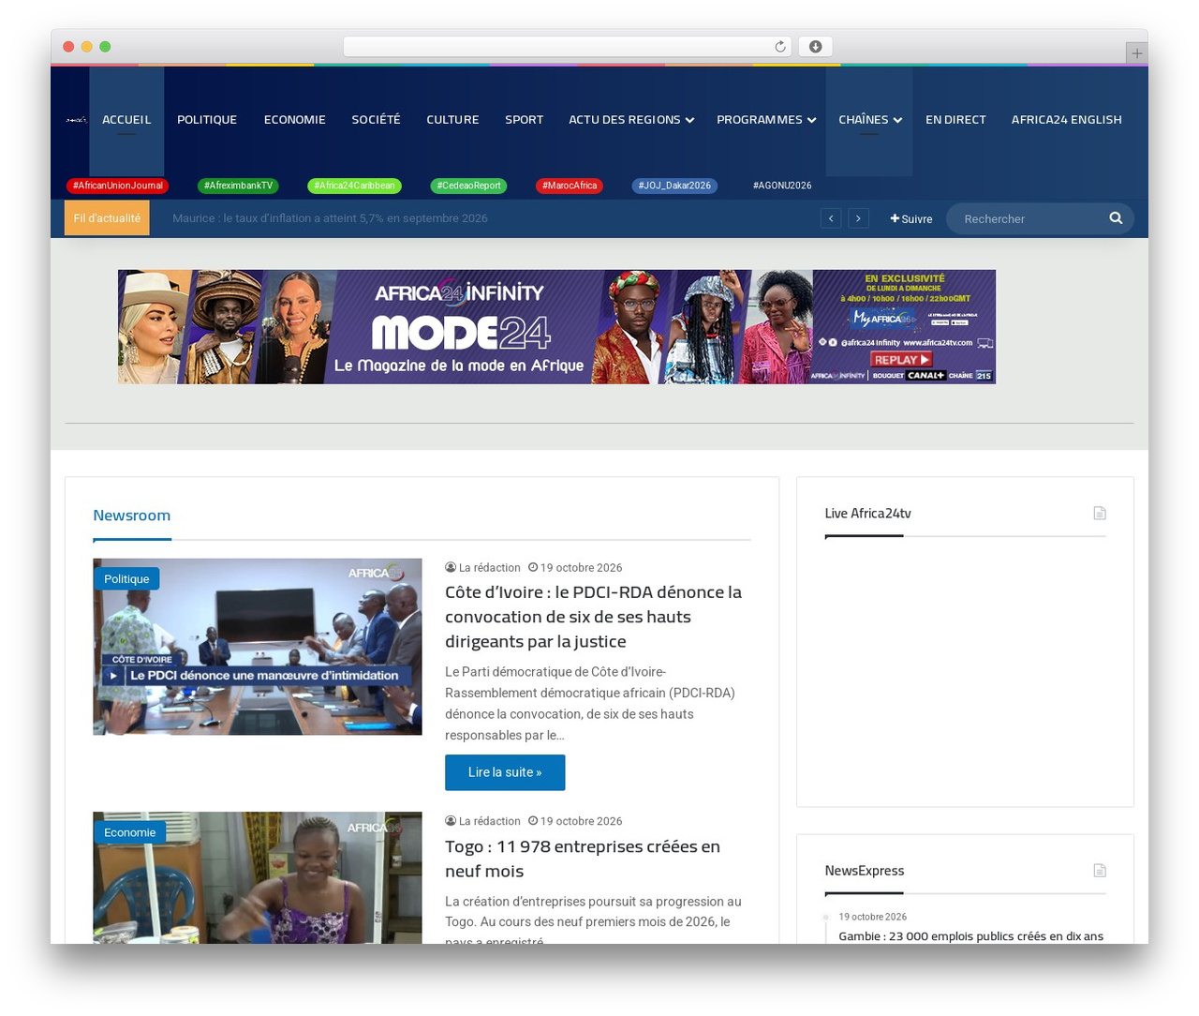
Task: Open Gambie 23 000 emplois NewsExpress item
Action: coord(970,936)
